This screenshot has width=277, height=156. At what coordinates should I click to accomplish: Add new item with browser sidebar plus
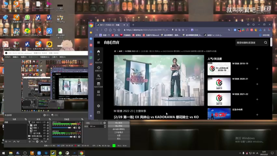[x=91, y=116]
